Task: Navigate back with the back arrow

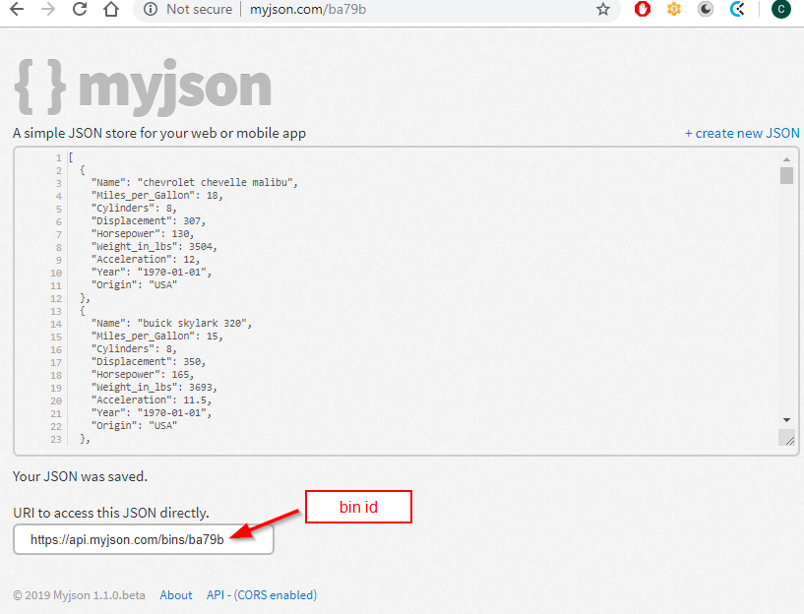Action: pyautogui.click(x=16, y=11)
